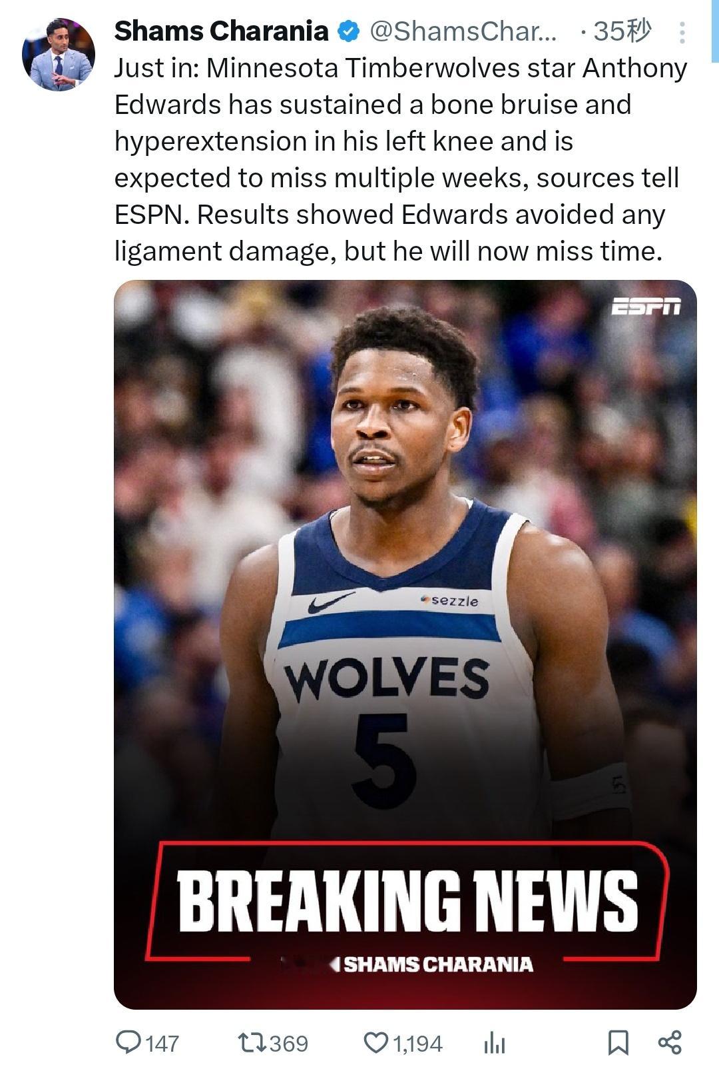719x1065 pixels.
Task: Tap the ESPN logo in image
Action: (646, 307)
